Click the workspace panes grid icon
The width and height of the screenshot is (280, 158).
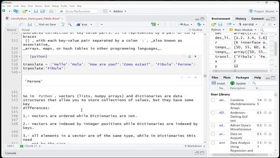[105, 11]
